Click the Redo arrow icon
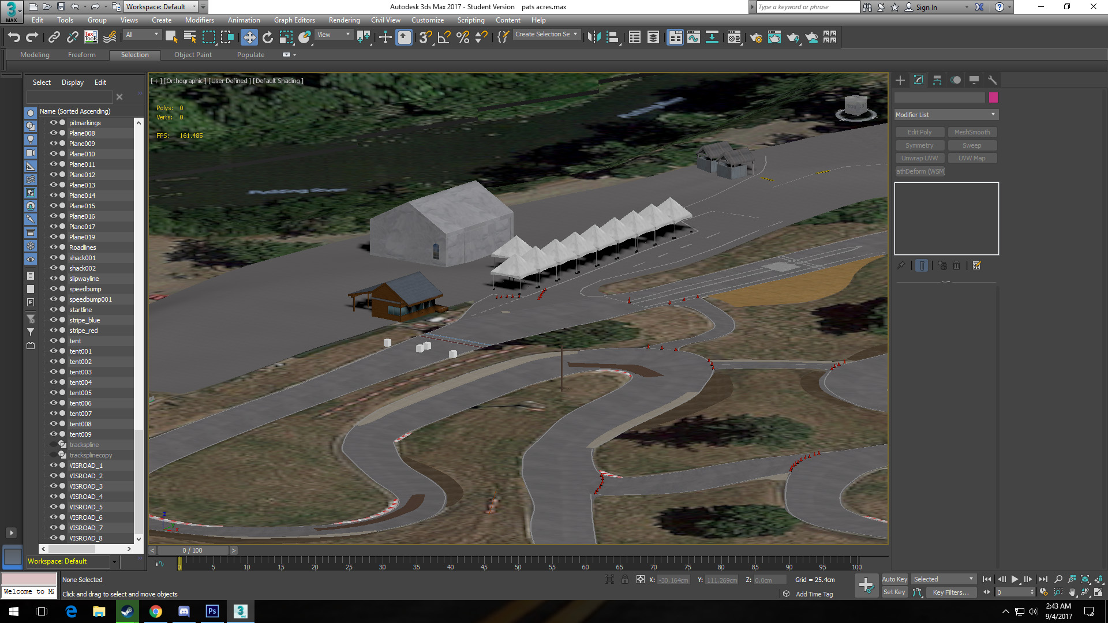 click(32, 37)
